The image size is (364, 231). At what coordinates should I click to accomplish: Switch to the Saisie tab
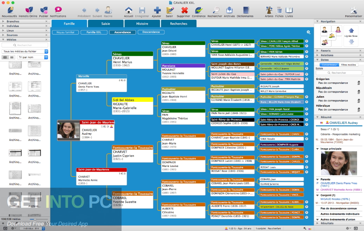pos(106,24)
